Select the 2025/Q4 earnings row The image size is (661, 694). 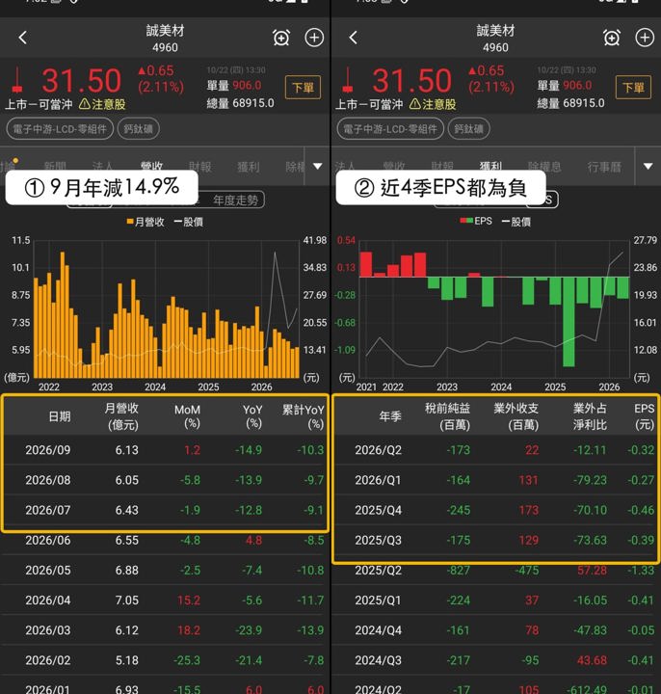click(495, 510)
